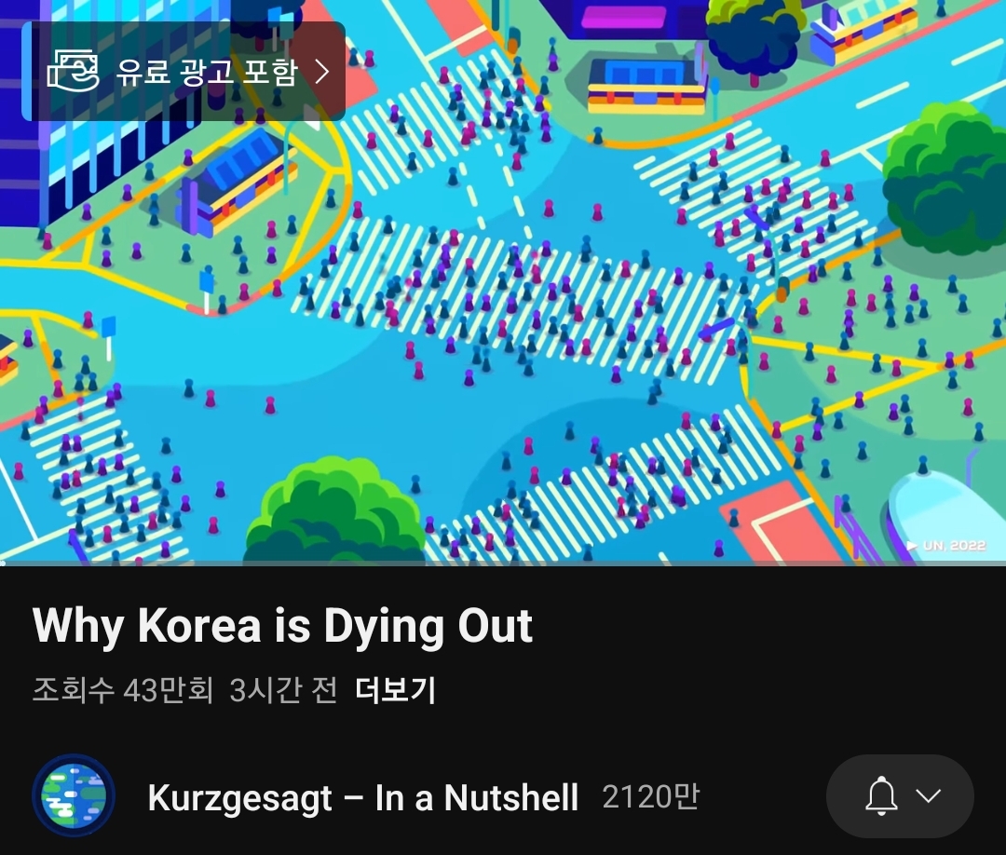Open the Kurzgesagt channel avatar

74,795
